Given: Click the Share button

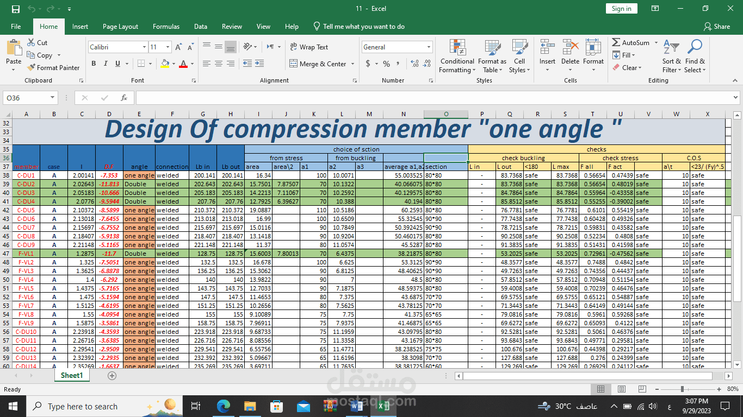Looking at the screenshot, I should (x=717, y=26).
